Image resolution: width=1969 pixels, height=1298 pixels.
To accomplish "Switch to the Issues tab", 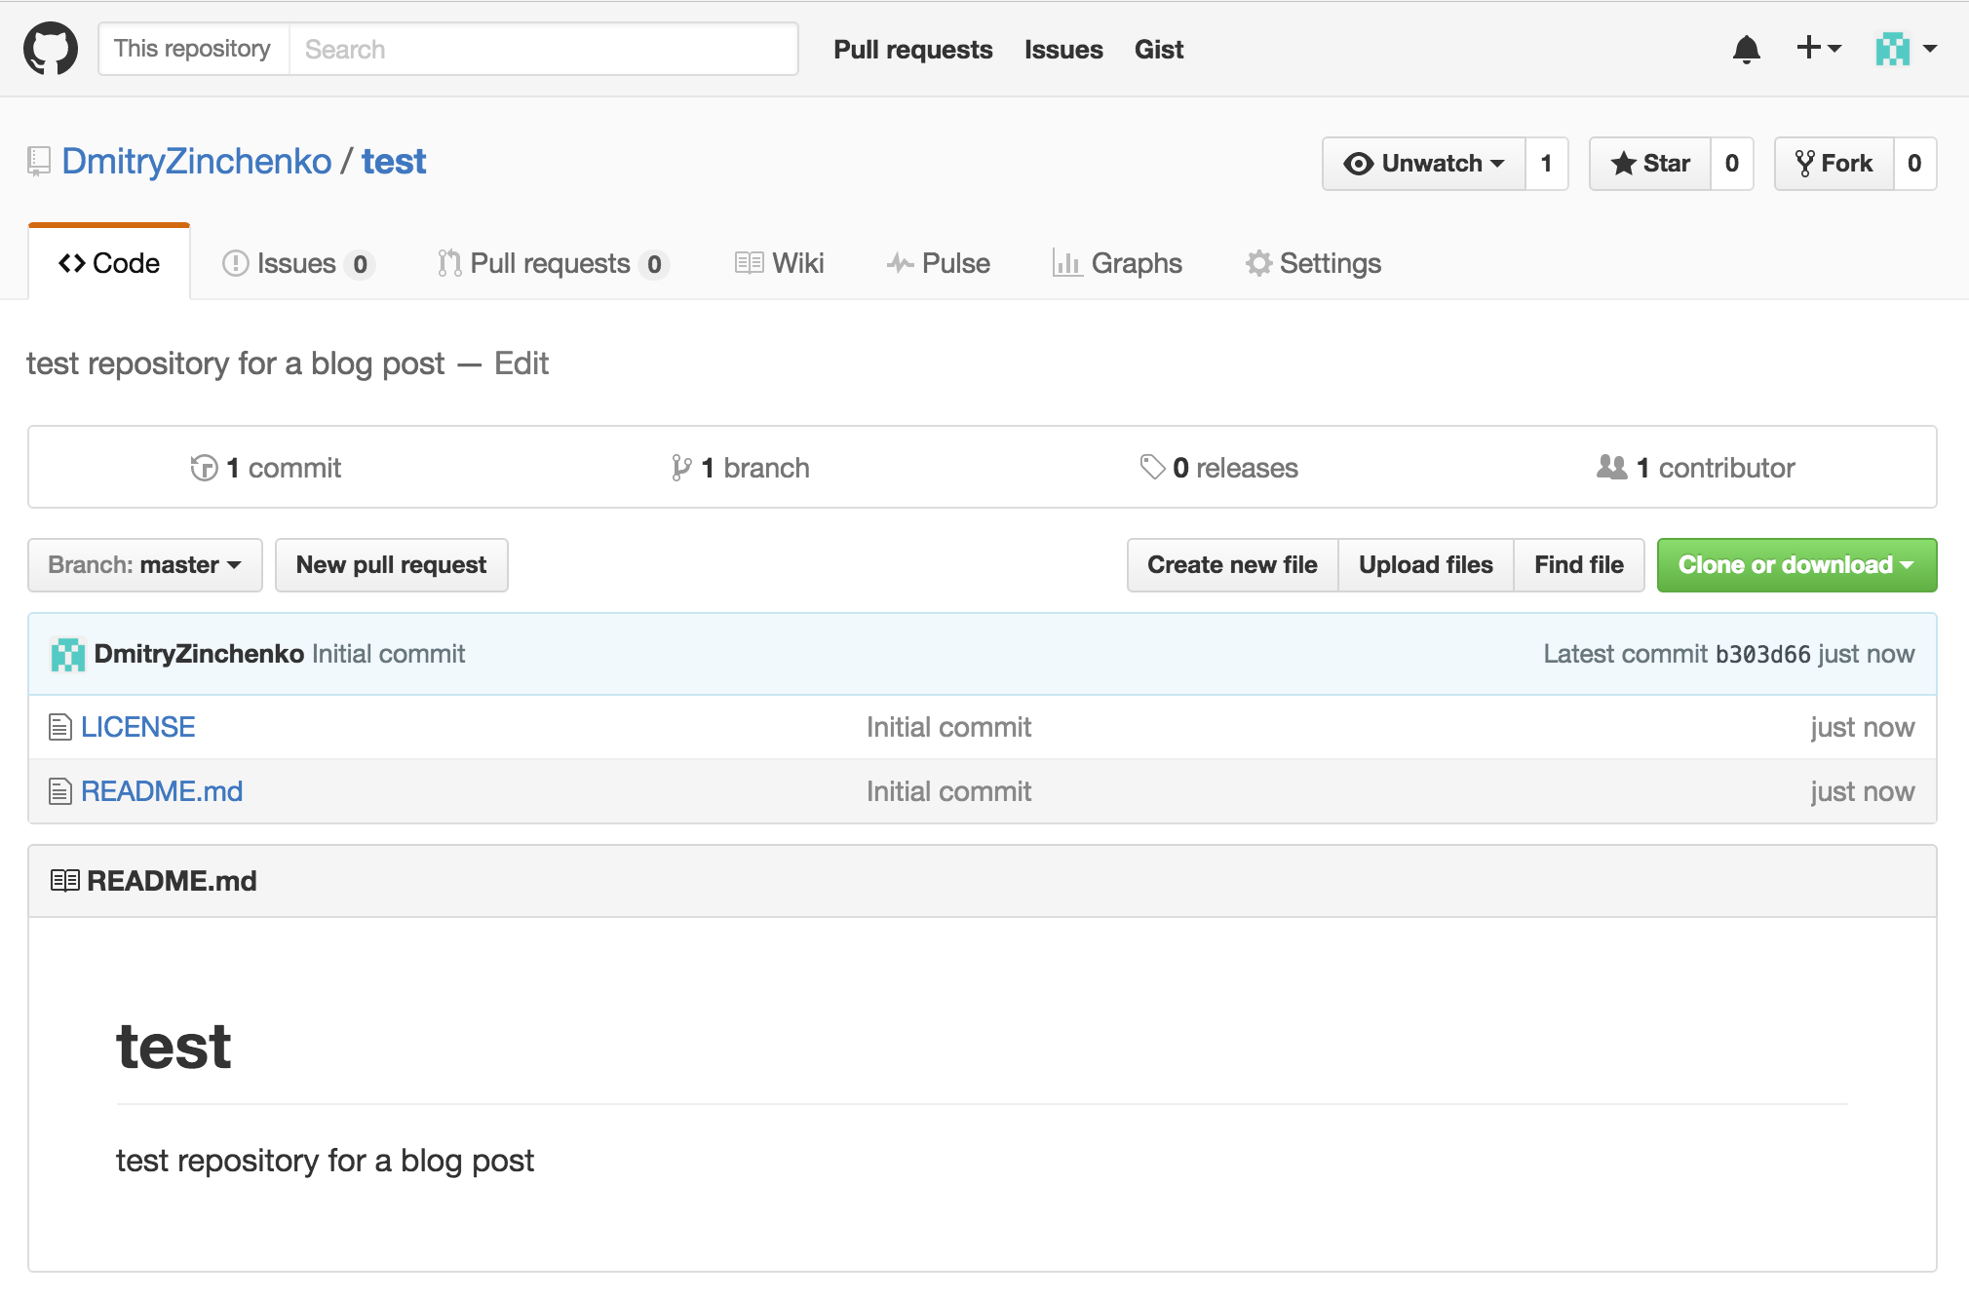I will tap(295, 263).
